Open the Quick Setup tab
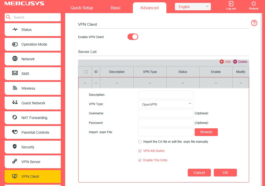Viewport: 265px width, 186px height. (x=82, y=8)
